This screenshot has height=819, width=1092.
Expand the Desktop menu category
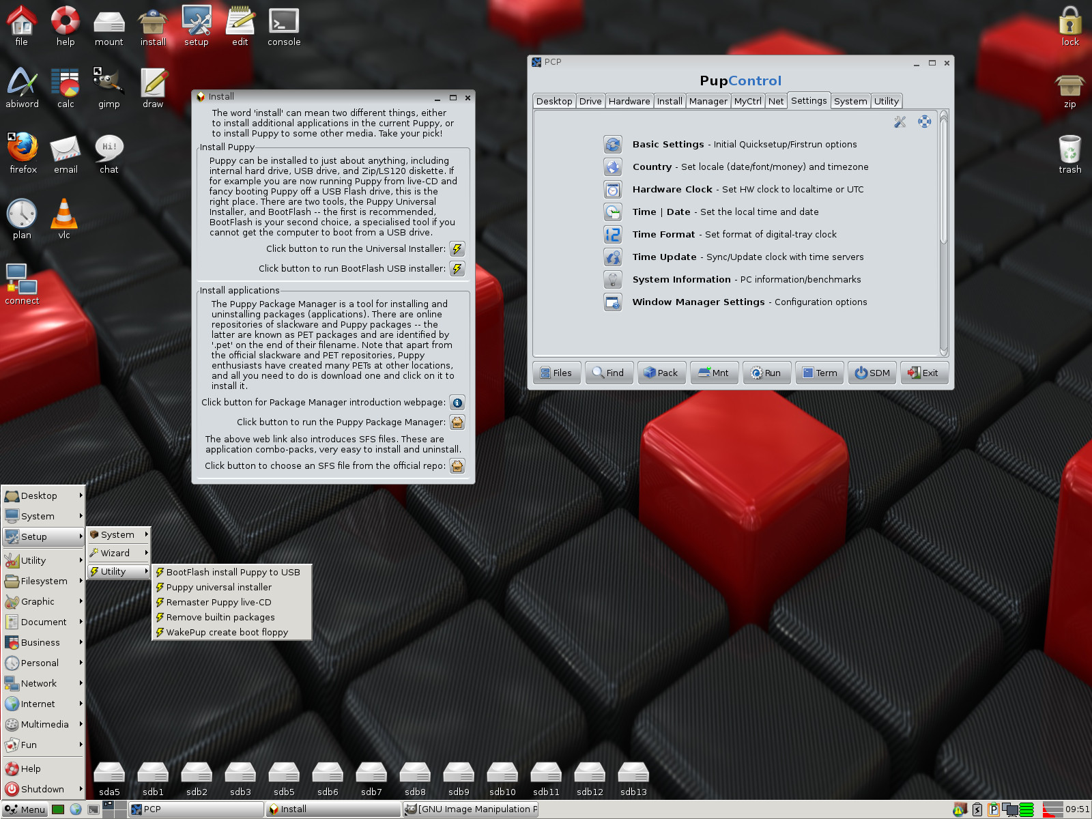(44, 496)
